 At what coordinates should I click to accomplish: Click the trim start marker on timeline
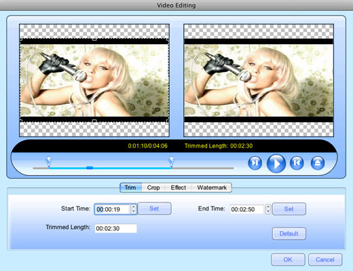48,162
